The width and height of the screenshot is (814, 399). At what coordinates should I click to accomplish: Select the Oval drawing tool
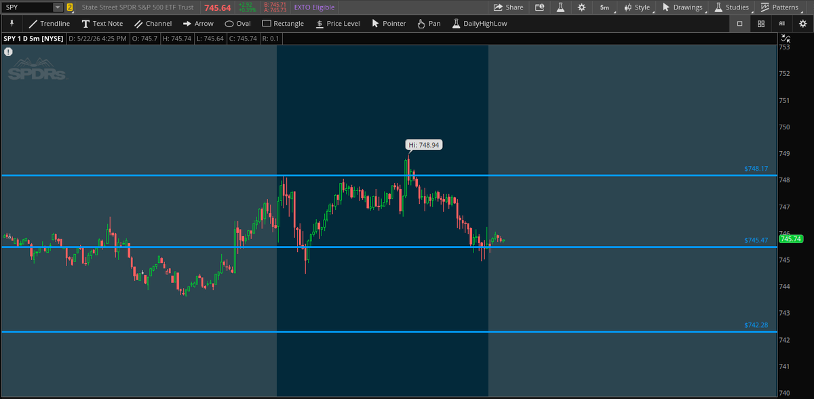pos(237,23)
